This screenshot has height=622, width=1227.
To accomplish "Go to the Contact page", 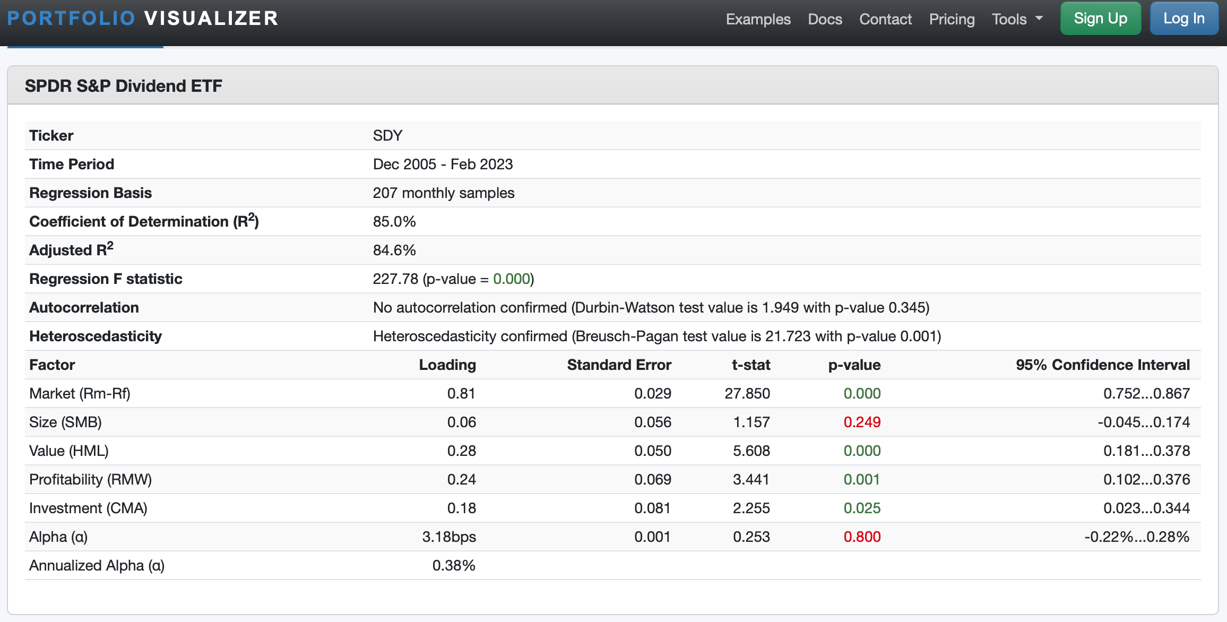I will point(885,19).
